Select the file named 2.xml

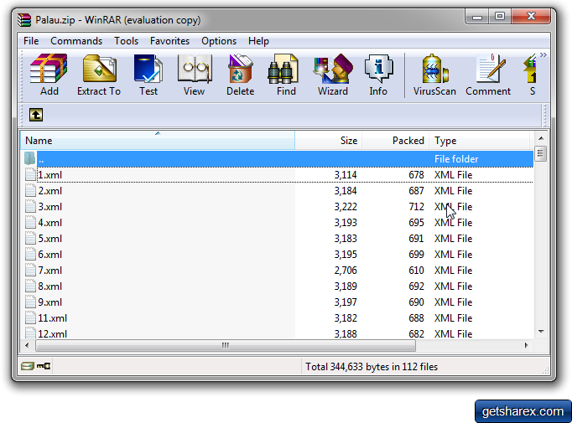coord(50,190)
